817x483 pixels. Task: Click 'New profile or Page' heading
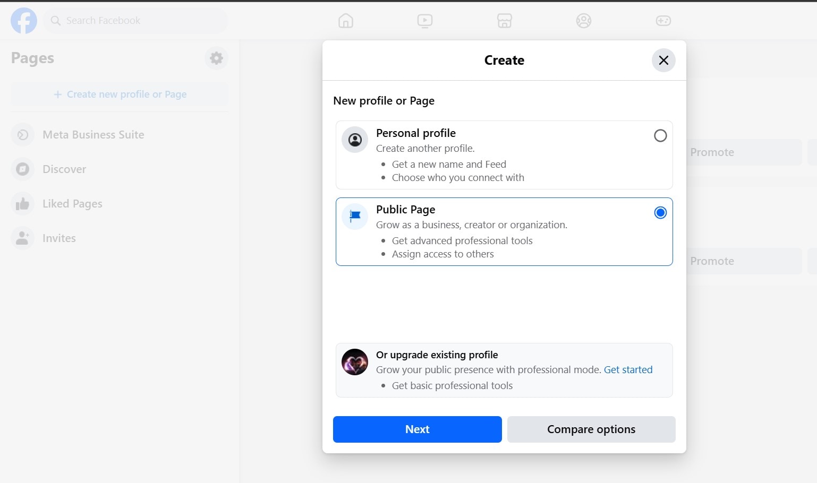[x=384, y=101]
